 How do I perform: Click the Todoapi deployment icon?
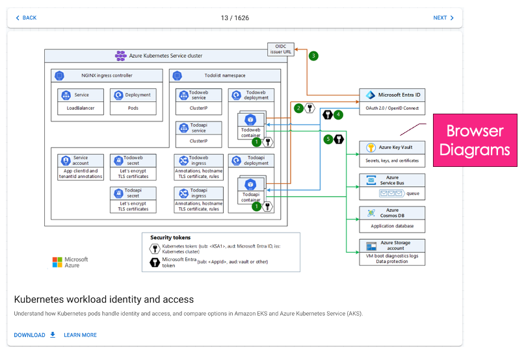click(236, 160)
